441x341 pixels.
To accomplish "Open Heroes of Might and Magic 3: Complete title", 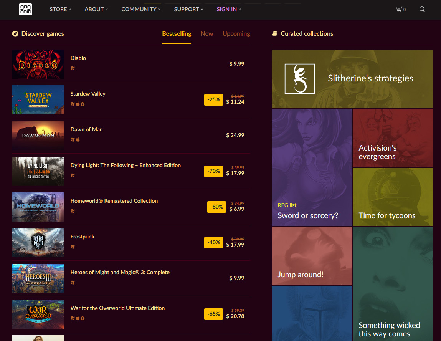I will 120,272.
